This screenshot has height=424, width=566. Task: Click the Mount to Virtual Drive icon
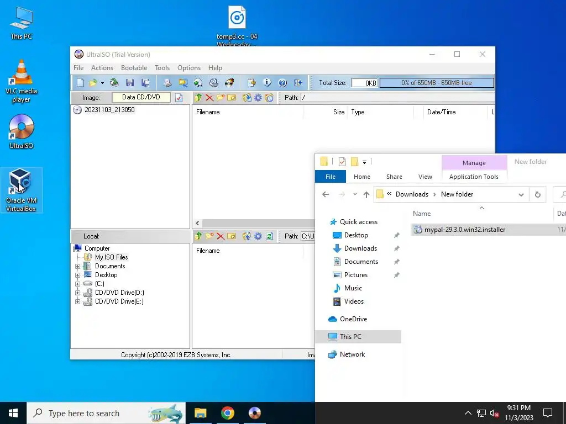click(214, 83)
